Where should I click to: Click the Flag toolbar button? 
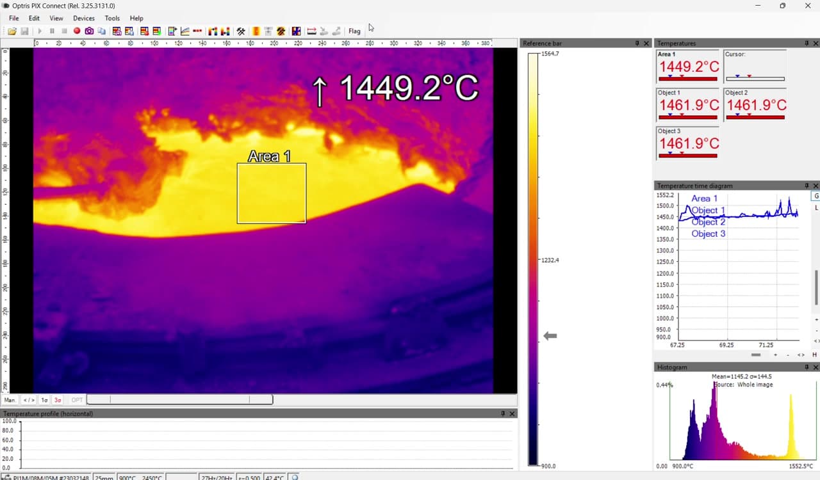click(x=354, y=31)
